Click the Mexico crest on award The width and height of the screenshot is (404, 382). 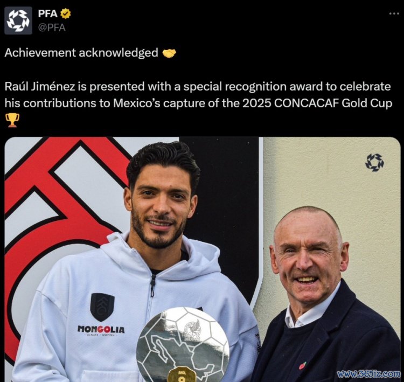tap(193, 331)
